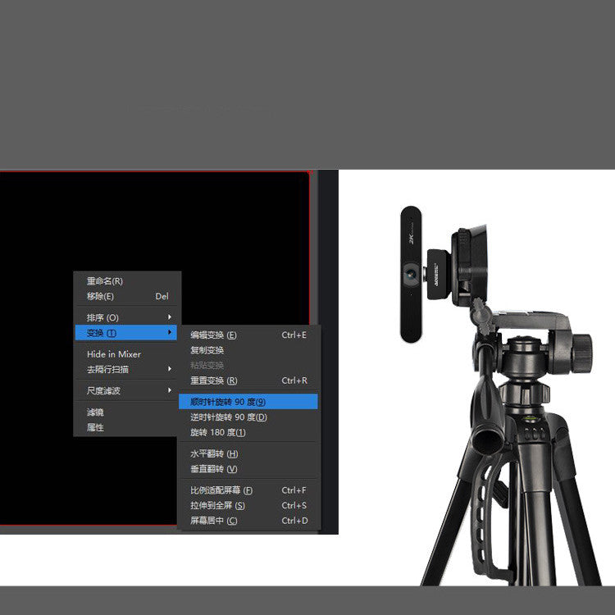
Task: Flip horizontally using 水平翻转 (H)
Action: coord(214,453)
